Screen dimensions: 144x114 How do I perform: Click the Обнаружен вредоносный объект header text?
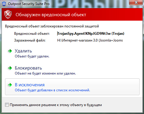click(x=51, y=15)
